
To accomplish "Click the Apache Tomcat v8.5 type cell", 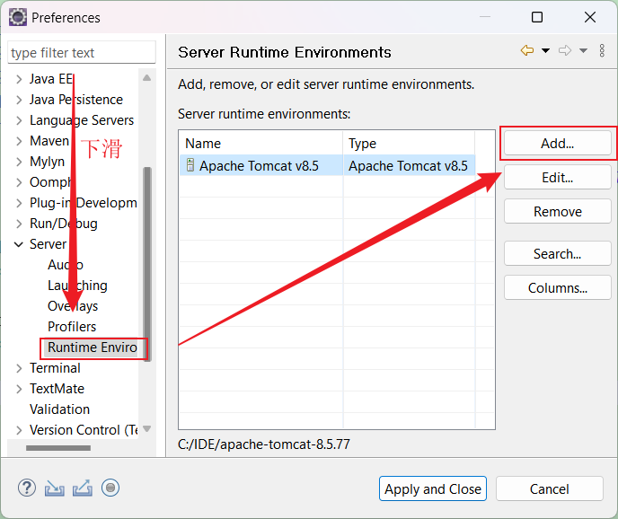I will [x=409, y=165].
